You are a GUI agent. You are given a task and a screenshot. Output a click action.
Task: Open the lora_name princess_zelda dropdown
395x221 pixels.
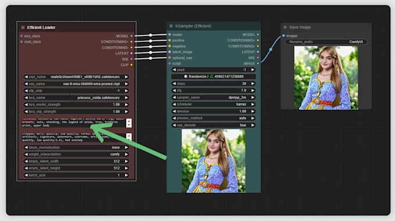pyautogui.click(x=76, y=98)
